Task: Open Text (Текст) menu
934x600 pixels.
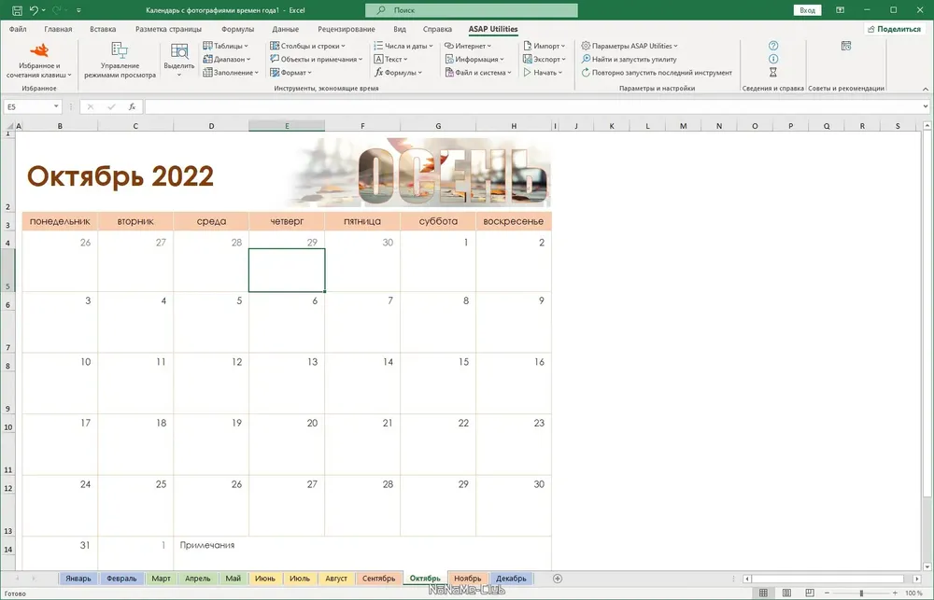Action: click(x=390, y=59)
